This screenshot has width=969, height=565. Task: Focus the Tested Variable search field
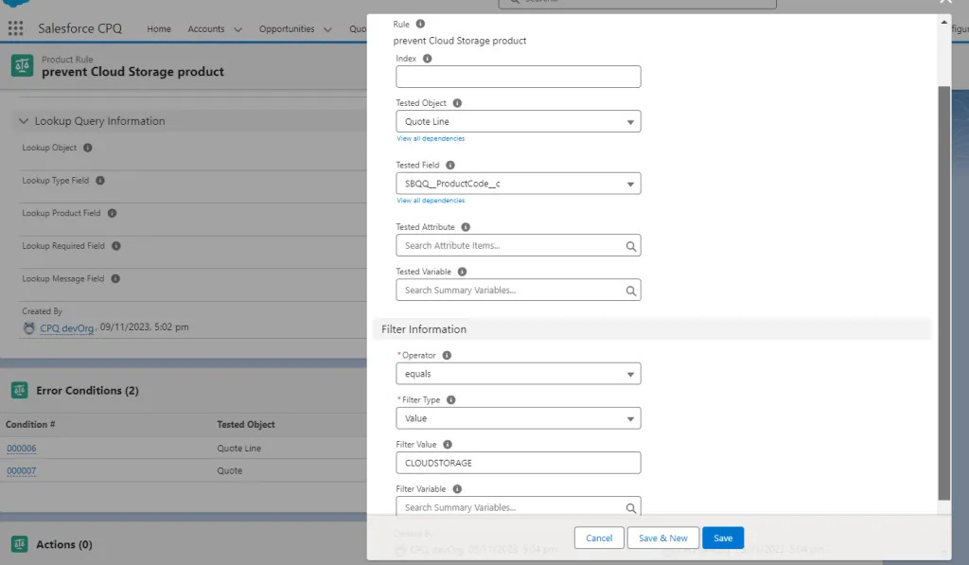pos(518,290)
